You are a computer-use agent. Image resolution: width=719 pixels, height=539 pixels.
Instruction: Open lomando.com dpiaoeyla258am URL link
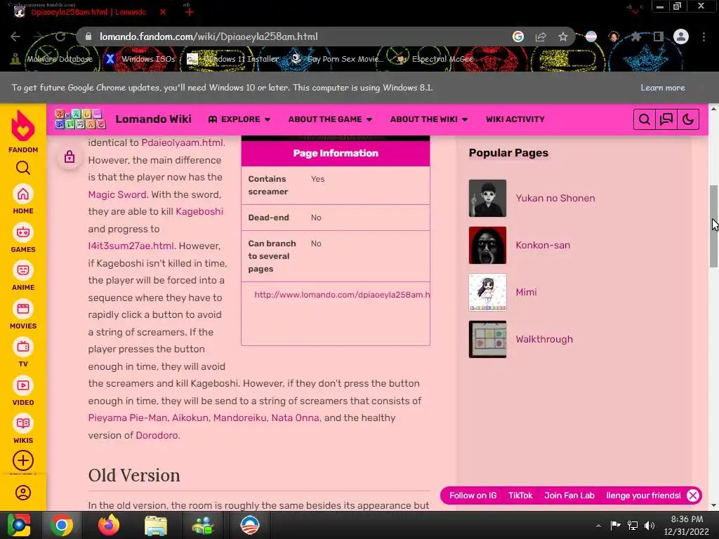(x=342, y=295)
